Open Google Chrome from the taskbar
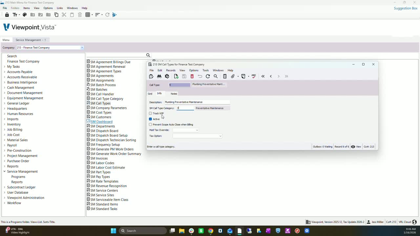The width and height of the screenshot is (420, 236). click(x=211, y=231)
